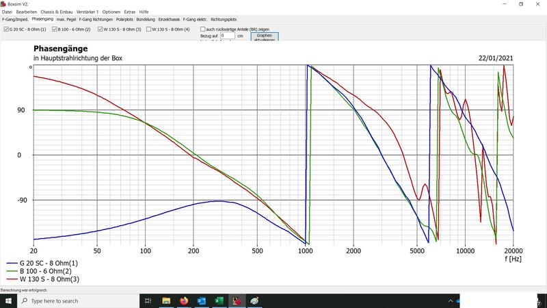
Task: Click legend text 'B 100 - 6 Ohm(2)'
Action: click(x=46, y=271)
